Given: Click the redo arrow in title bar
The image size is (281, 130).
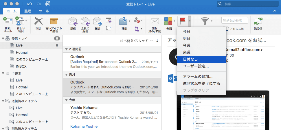Looking at the screenshot, I should click(x=39, y=4).
